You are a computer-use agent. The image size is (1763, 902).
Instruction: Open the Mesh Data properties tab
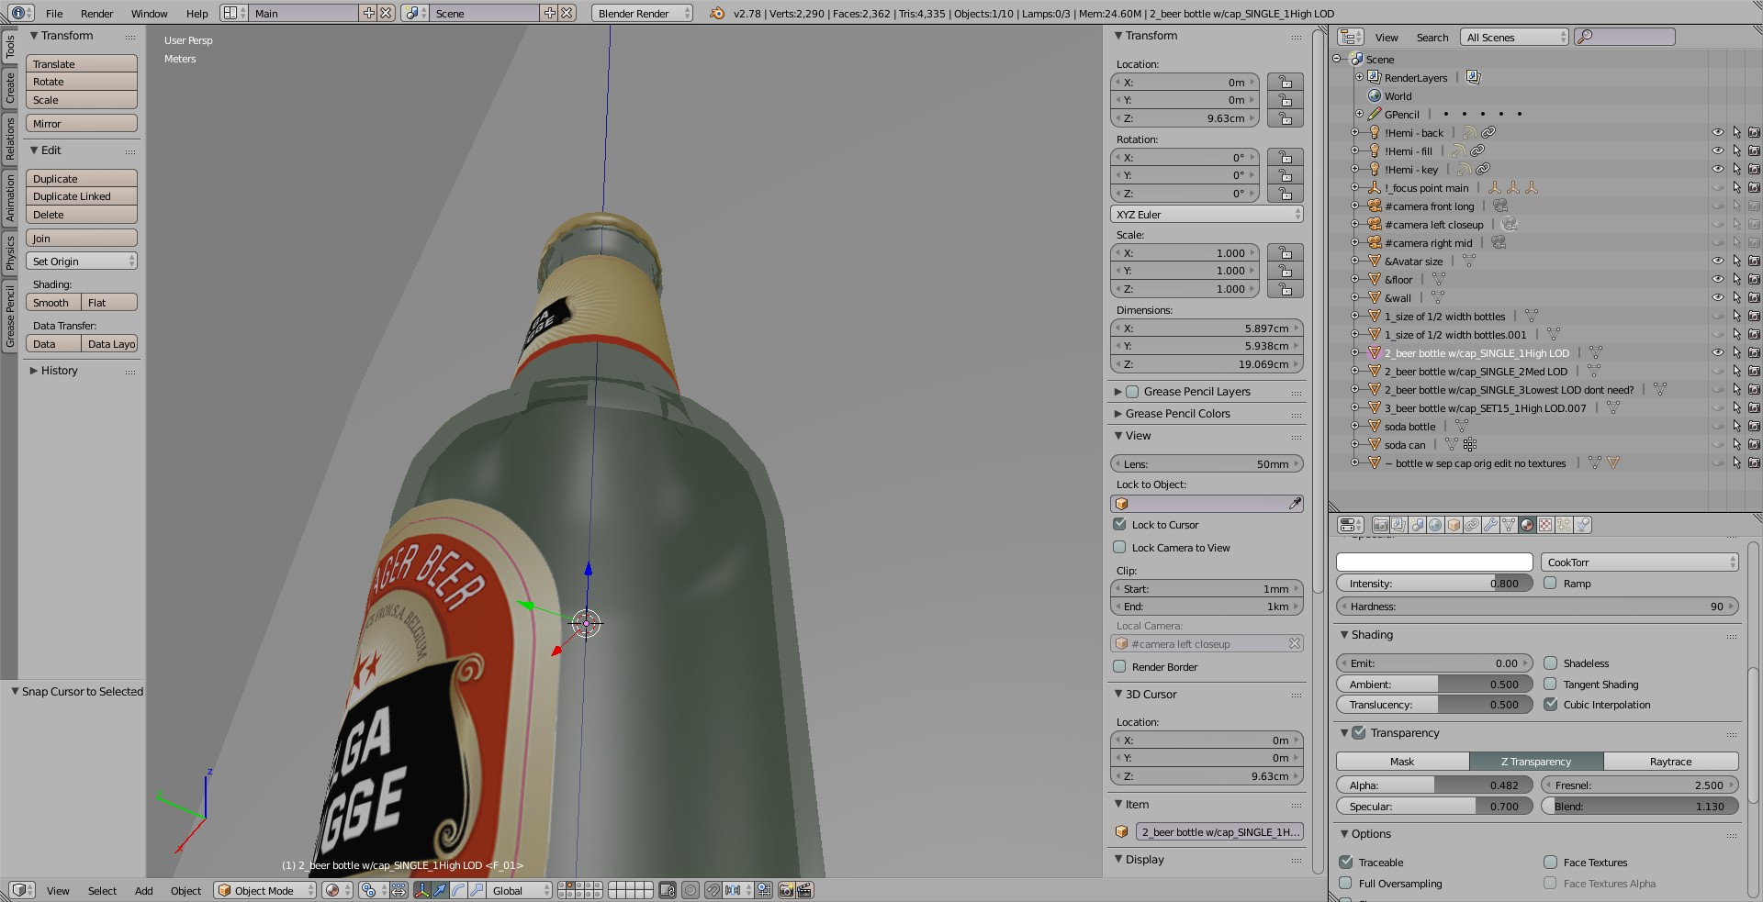point(1509,525)
